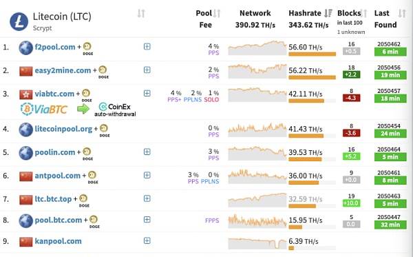The width and height of the screenshot is (413, 257).
Task: Click the Dogecoin icon next to pool.btc.com
Action: pyautogui.click(x=94, y=219)
